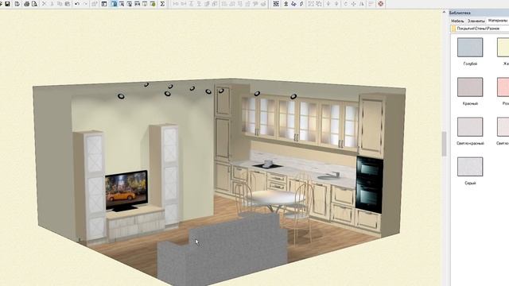Click the Sigma calculation icon
509x286 pixels.
[x=162, y=4]
